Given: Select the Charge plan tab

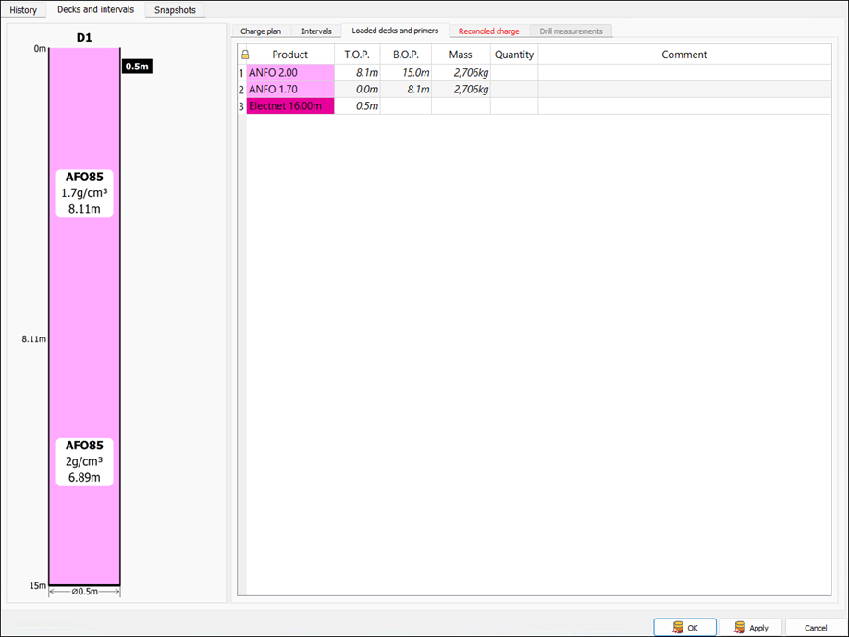Looking at the screenshot, I should click(261, 31).
